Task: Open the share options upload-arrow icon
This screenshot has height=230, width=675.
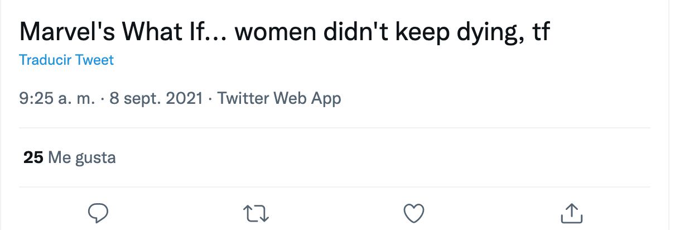Action: click(571, 213)
